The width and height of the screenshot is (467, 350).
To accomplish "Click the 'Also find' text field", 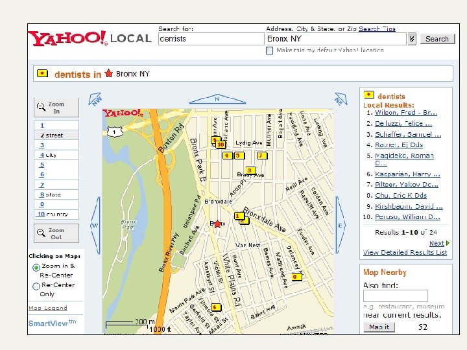I will [x=396, y=296].
